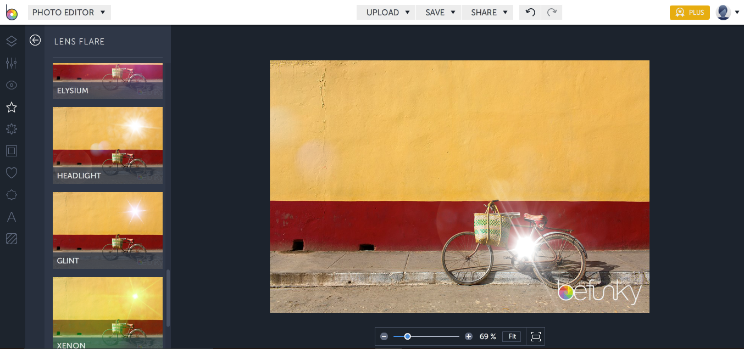Select the Effects star icon
This screenshot has width=744, height=349.
(x=12, y=107)
